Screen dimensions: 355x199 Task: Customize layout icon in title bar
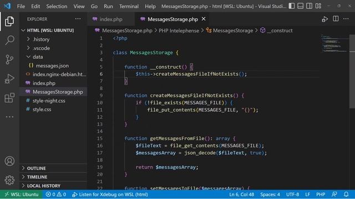(318, 6)
